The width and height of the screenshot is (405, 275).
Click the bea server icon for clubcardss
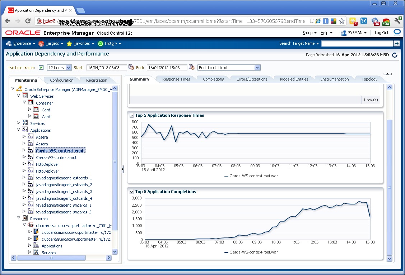31,225
